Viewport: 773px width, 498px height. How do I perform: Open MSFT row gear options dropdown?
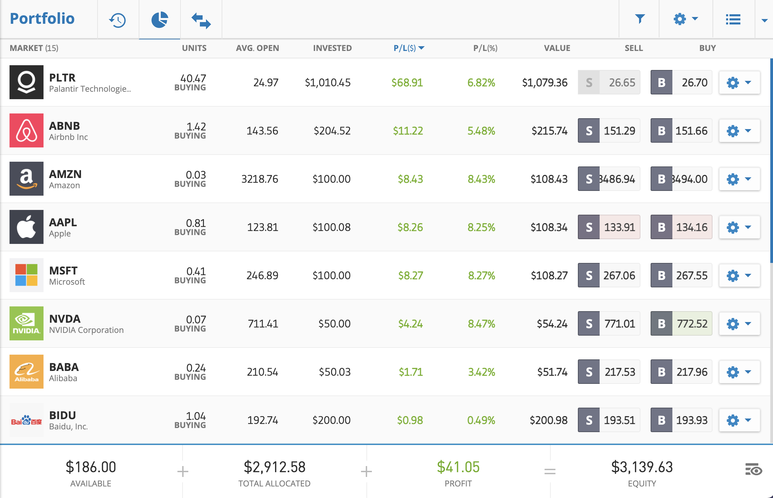[739, 275]
